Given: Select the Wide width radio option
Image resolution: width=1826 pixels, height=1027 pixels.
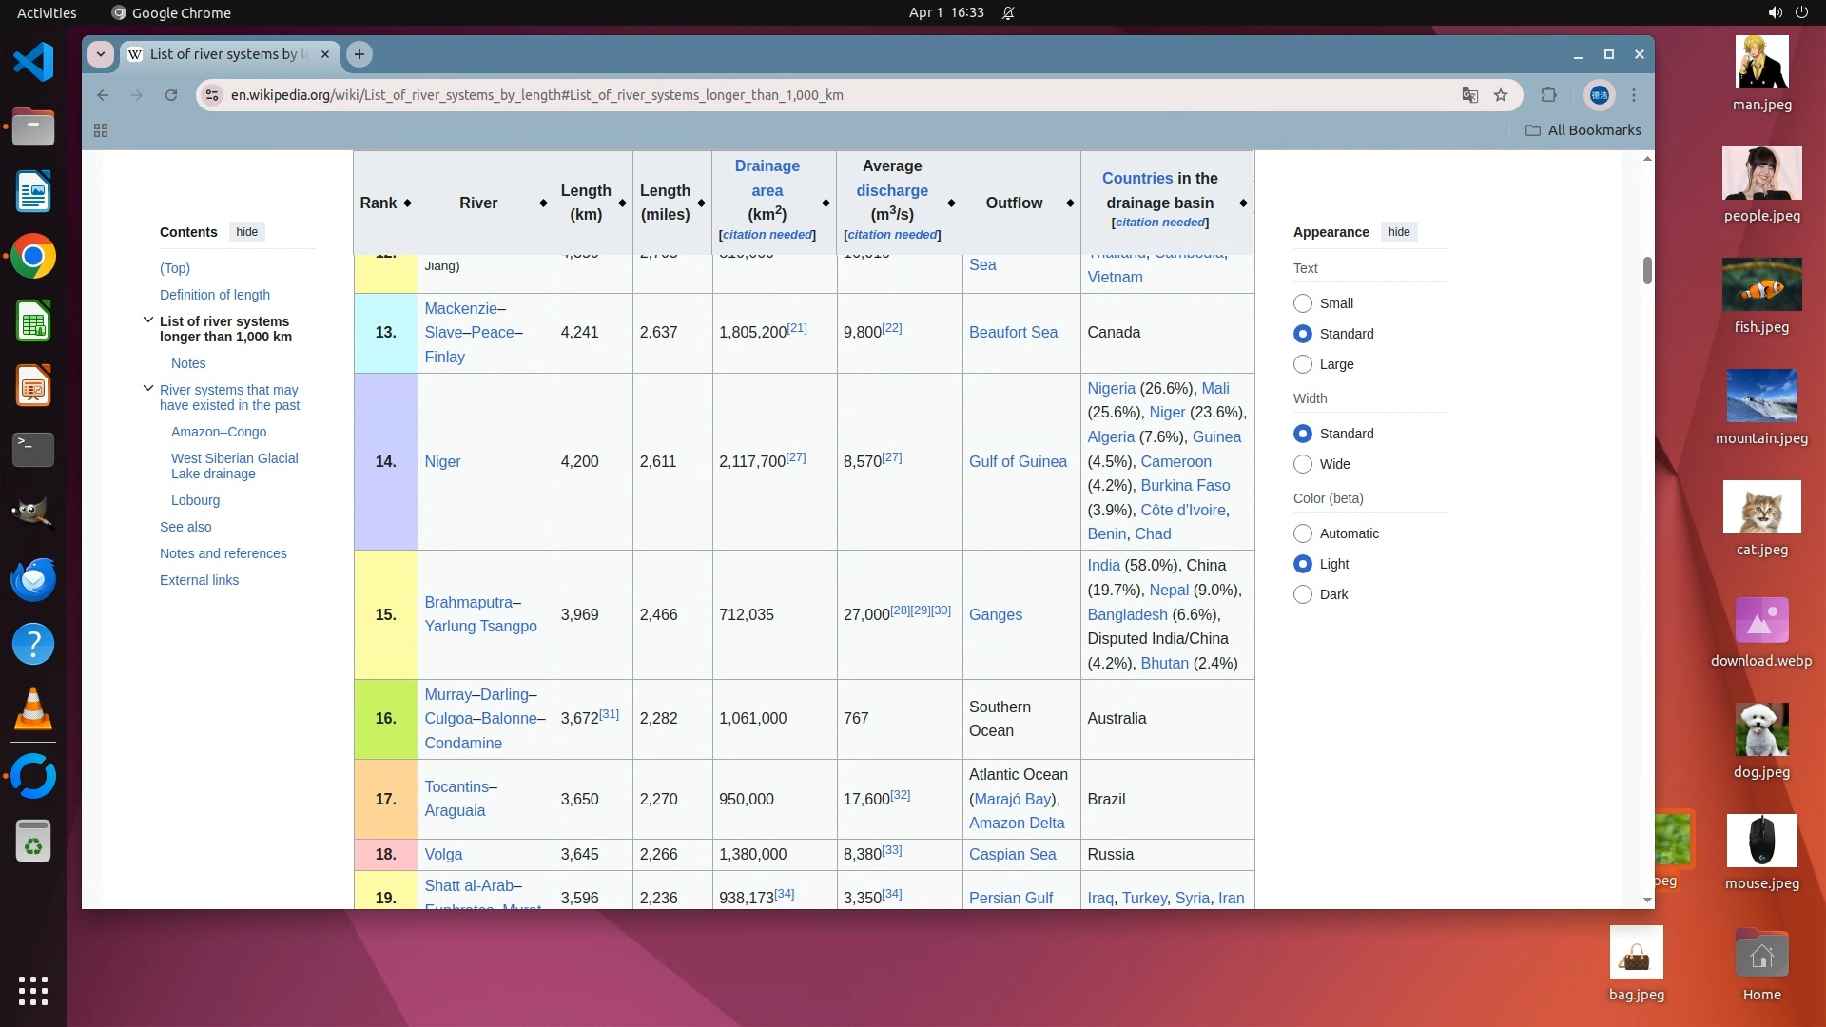Looking at the screenshot, I should pyautogui.click(x=1303, y=464).
